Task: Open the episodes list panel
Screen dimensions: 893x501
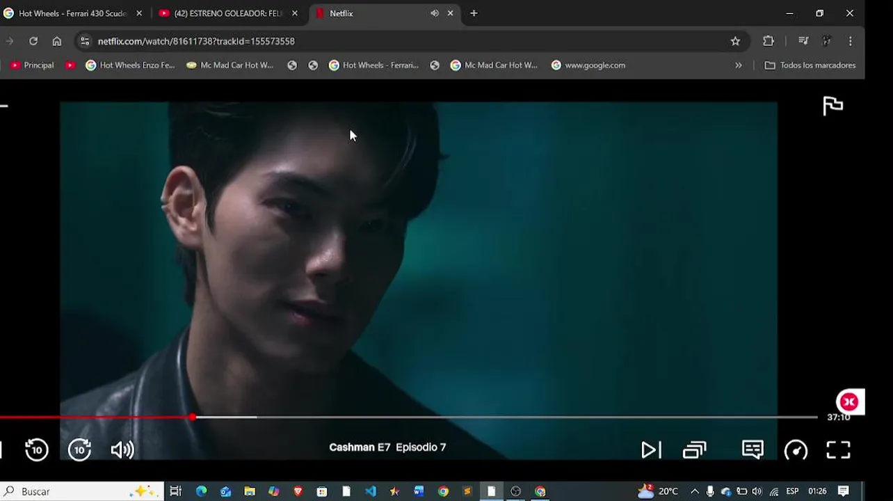Action: click(695, 450)
